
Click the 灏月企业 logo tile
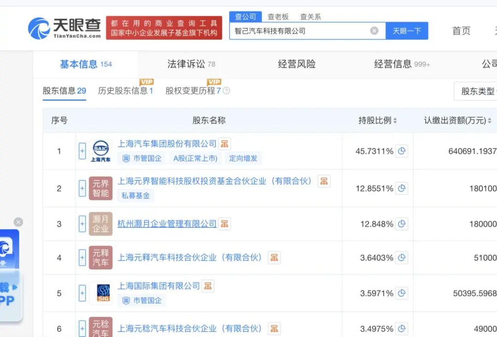point(101,224)
